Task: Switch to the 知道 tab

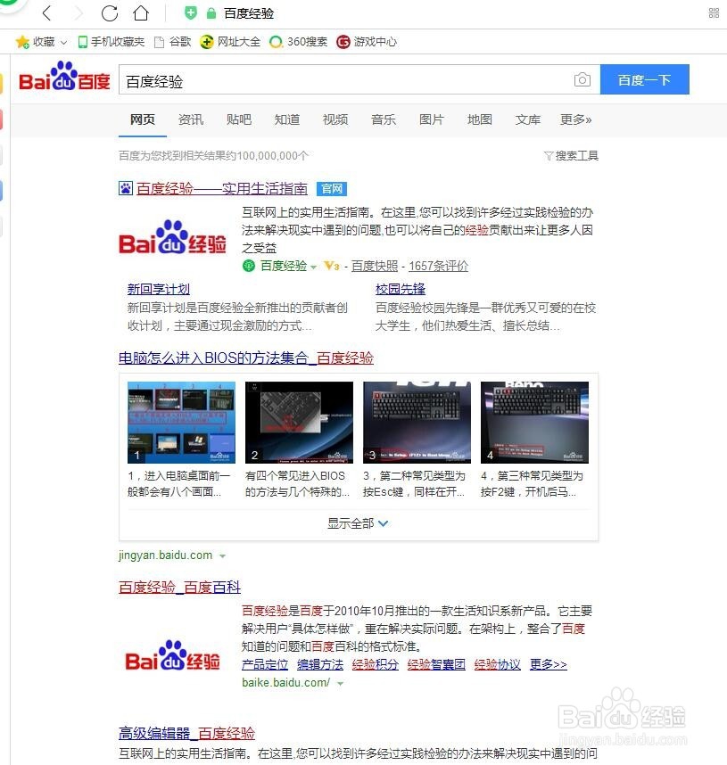Action: (x=287, y=119)
